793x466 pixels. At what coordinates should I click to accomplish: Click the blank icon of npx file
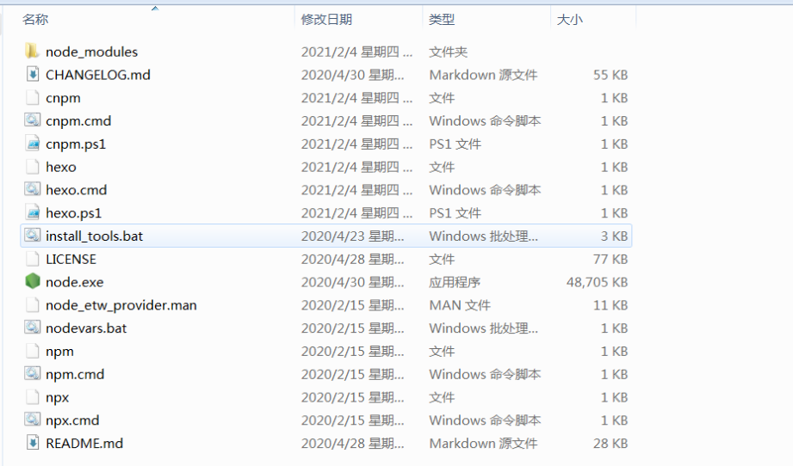pyautogui.click(x=33, y=397)
